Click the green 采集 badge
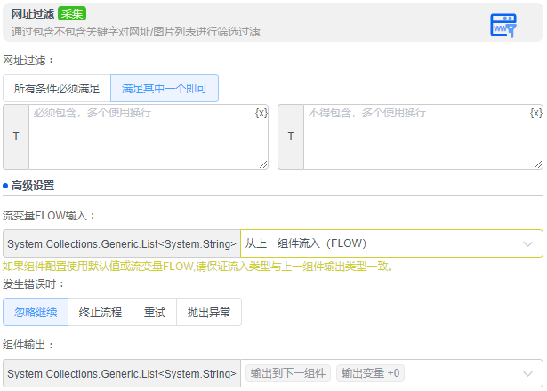Viewport: 547px width, 391px height. coord(72,13)
